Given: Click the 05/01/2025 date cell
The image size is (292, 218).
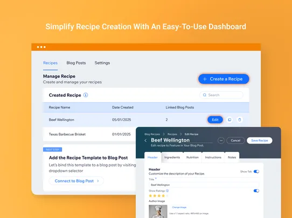Looking at the screenshot, I should coord(121,120).
